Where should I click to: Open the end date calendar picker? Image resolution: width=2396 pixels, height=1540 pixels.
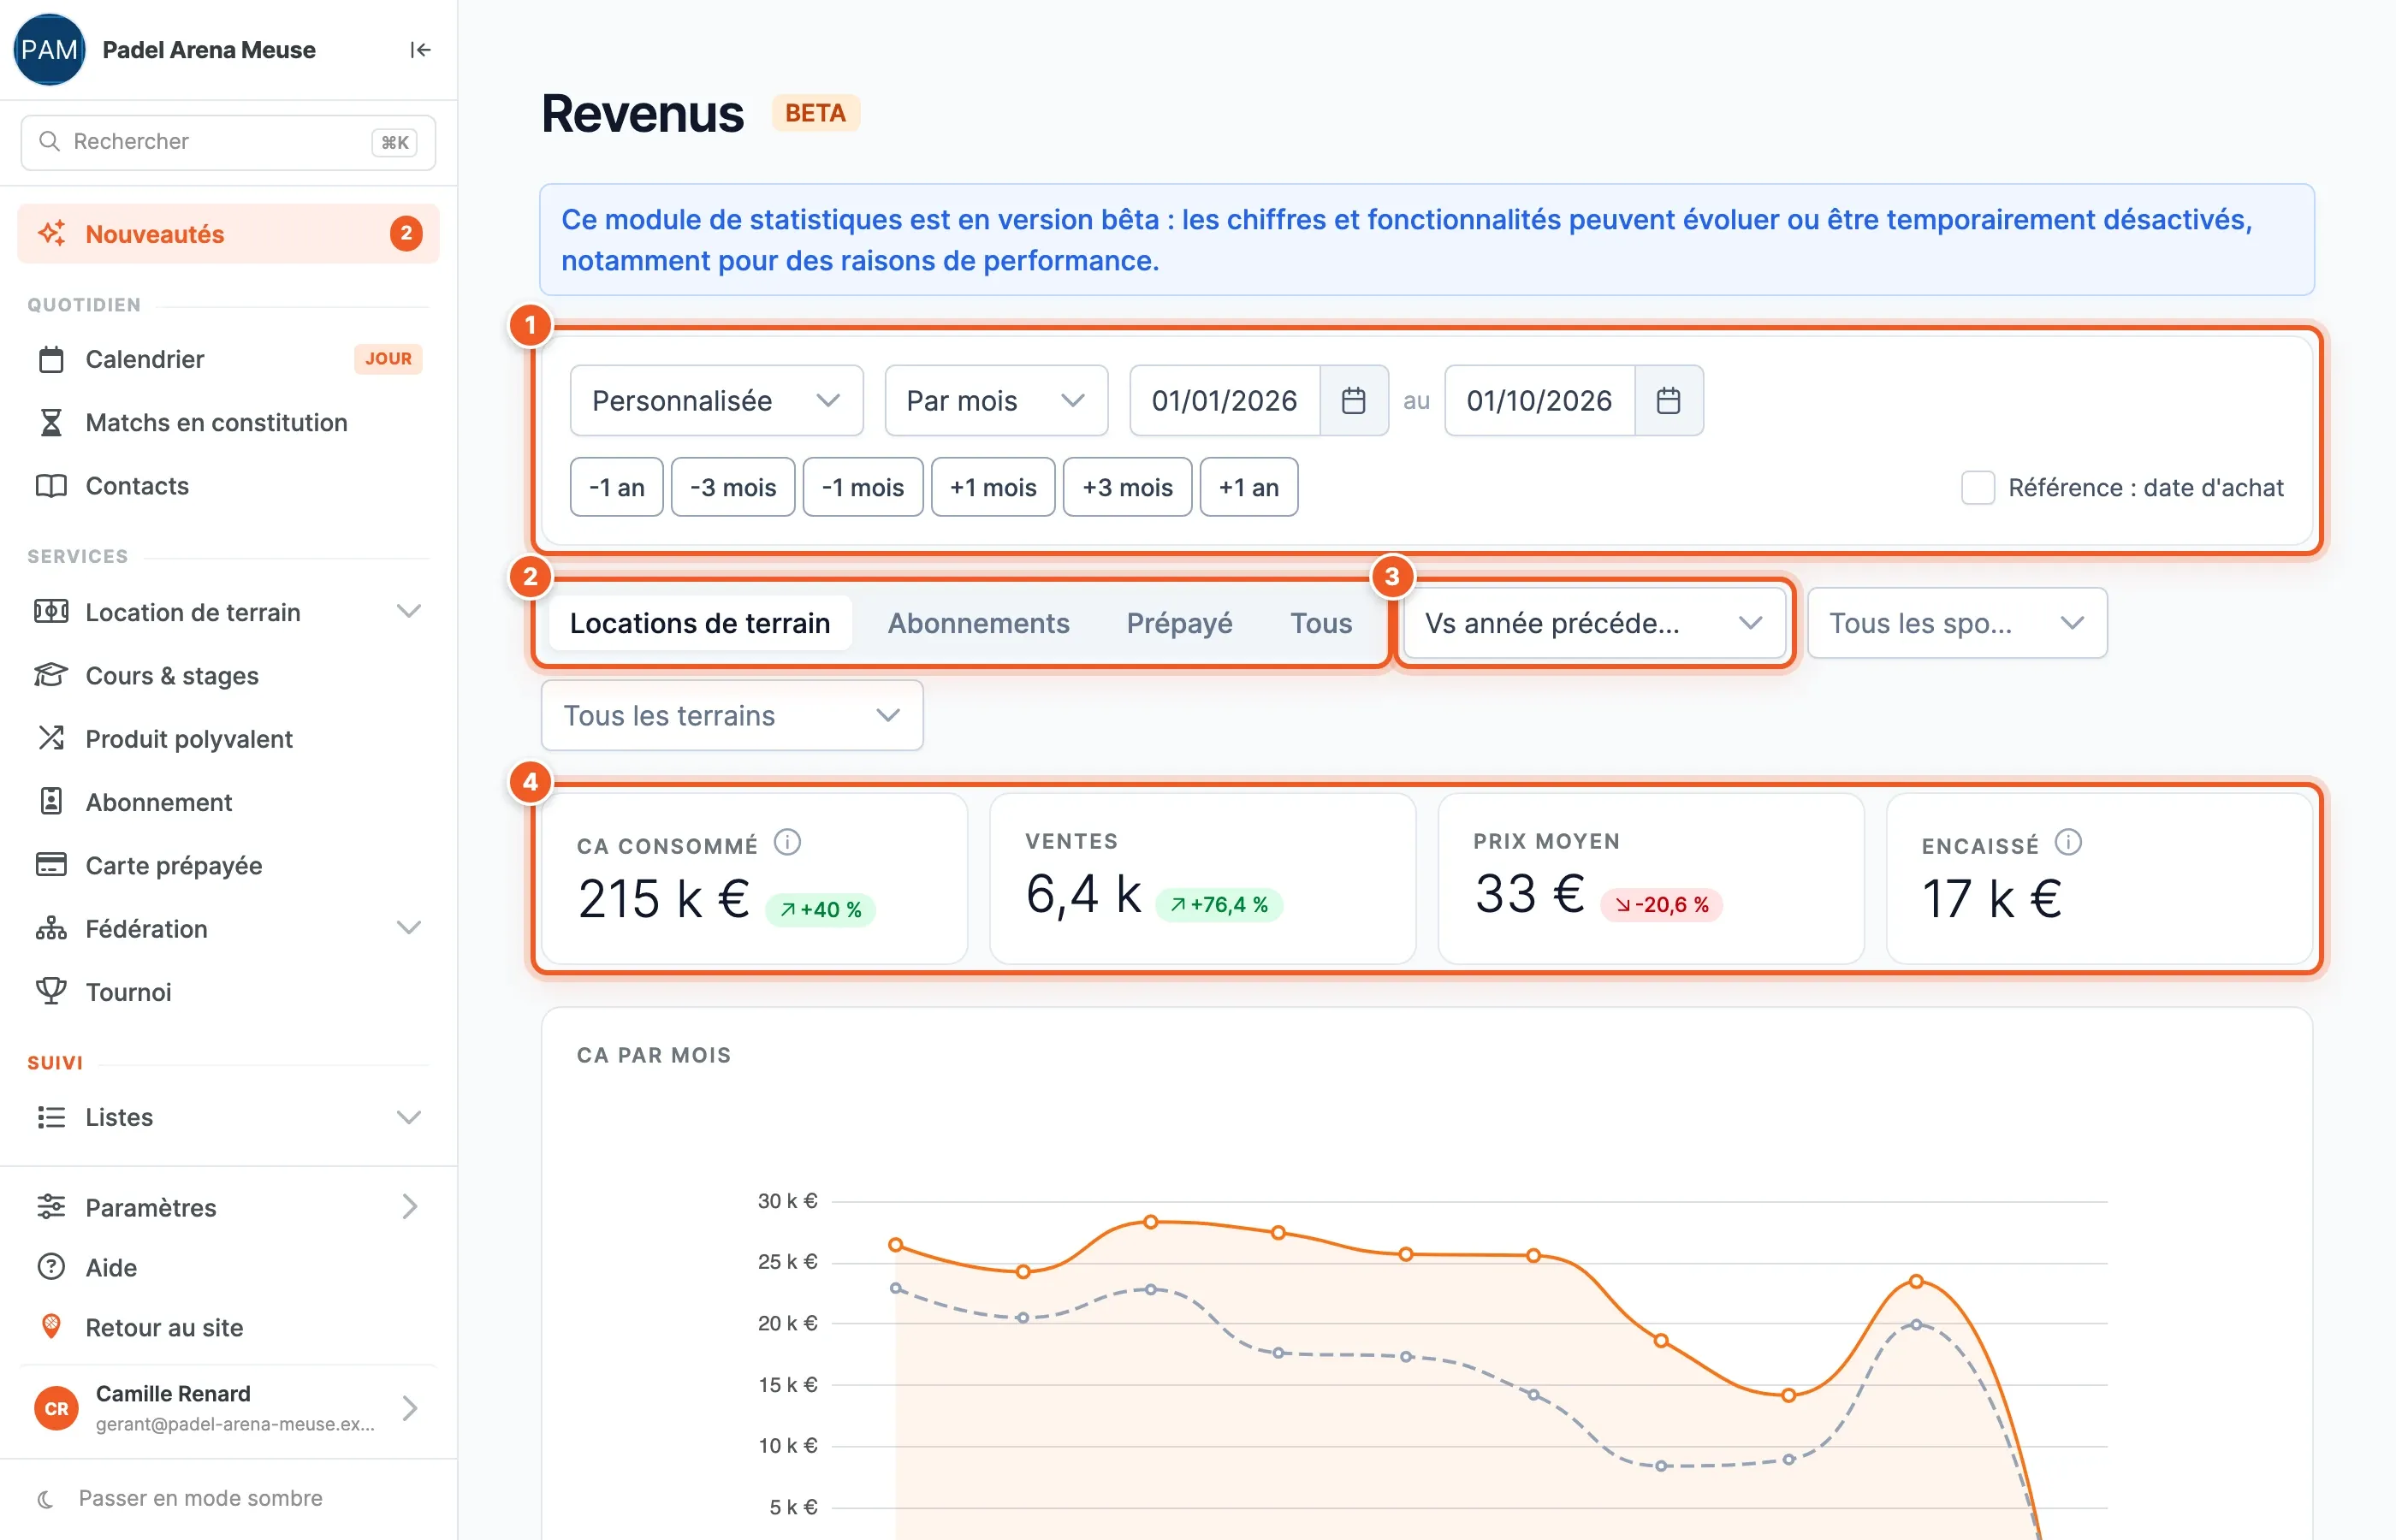click(x=1668, y=400)
